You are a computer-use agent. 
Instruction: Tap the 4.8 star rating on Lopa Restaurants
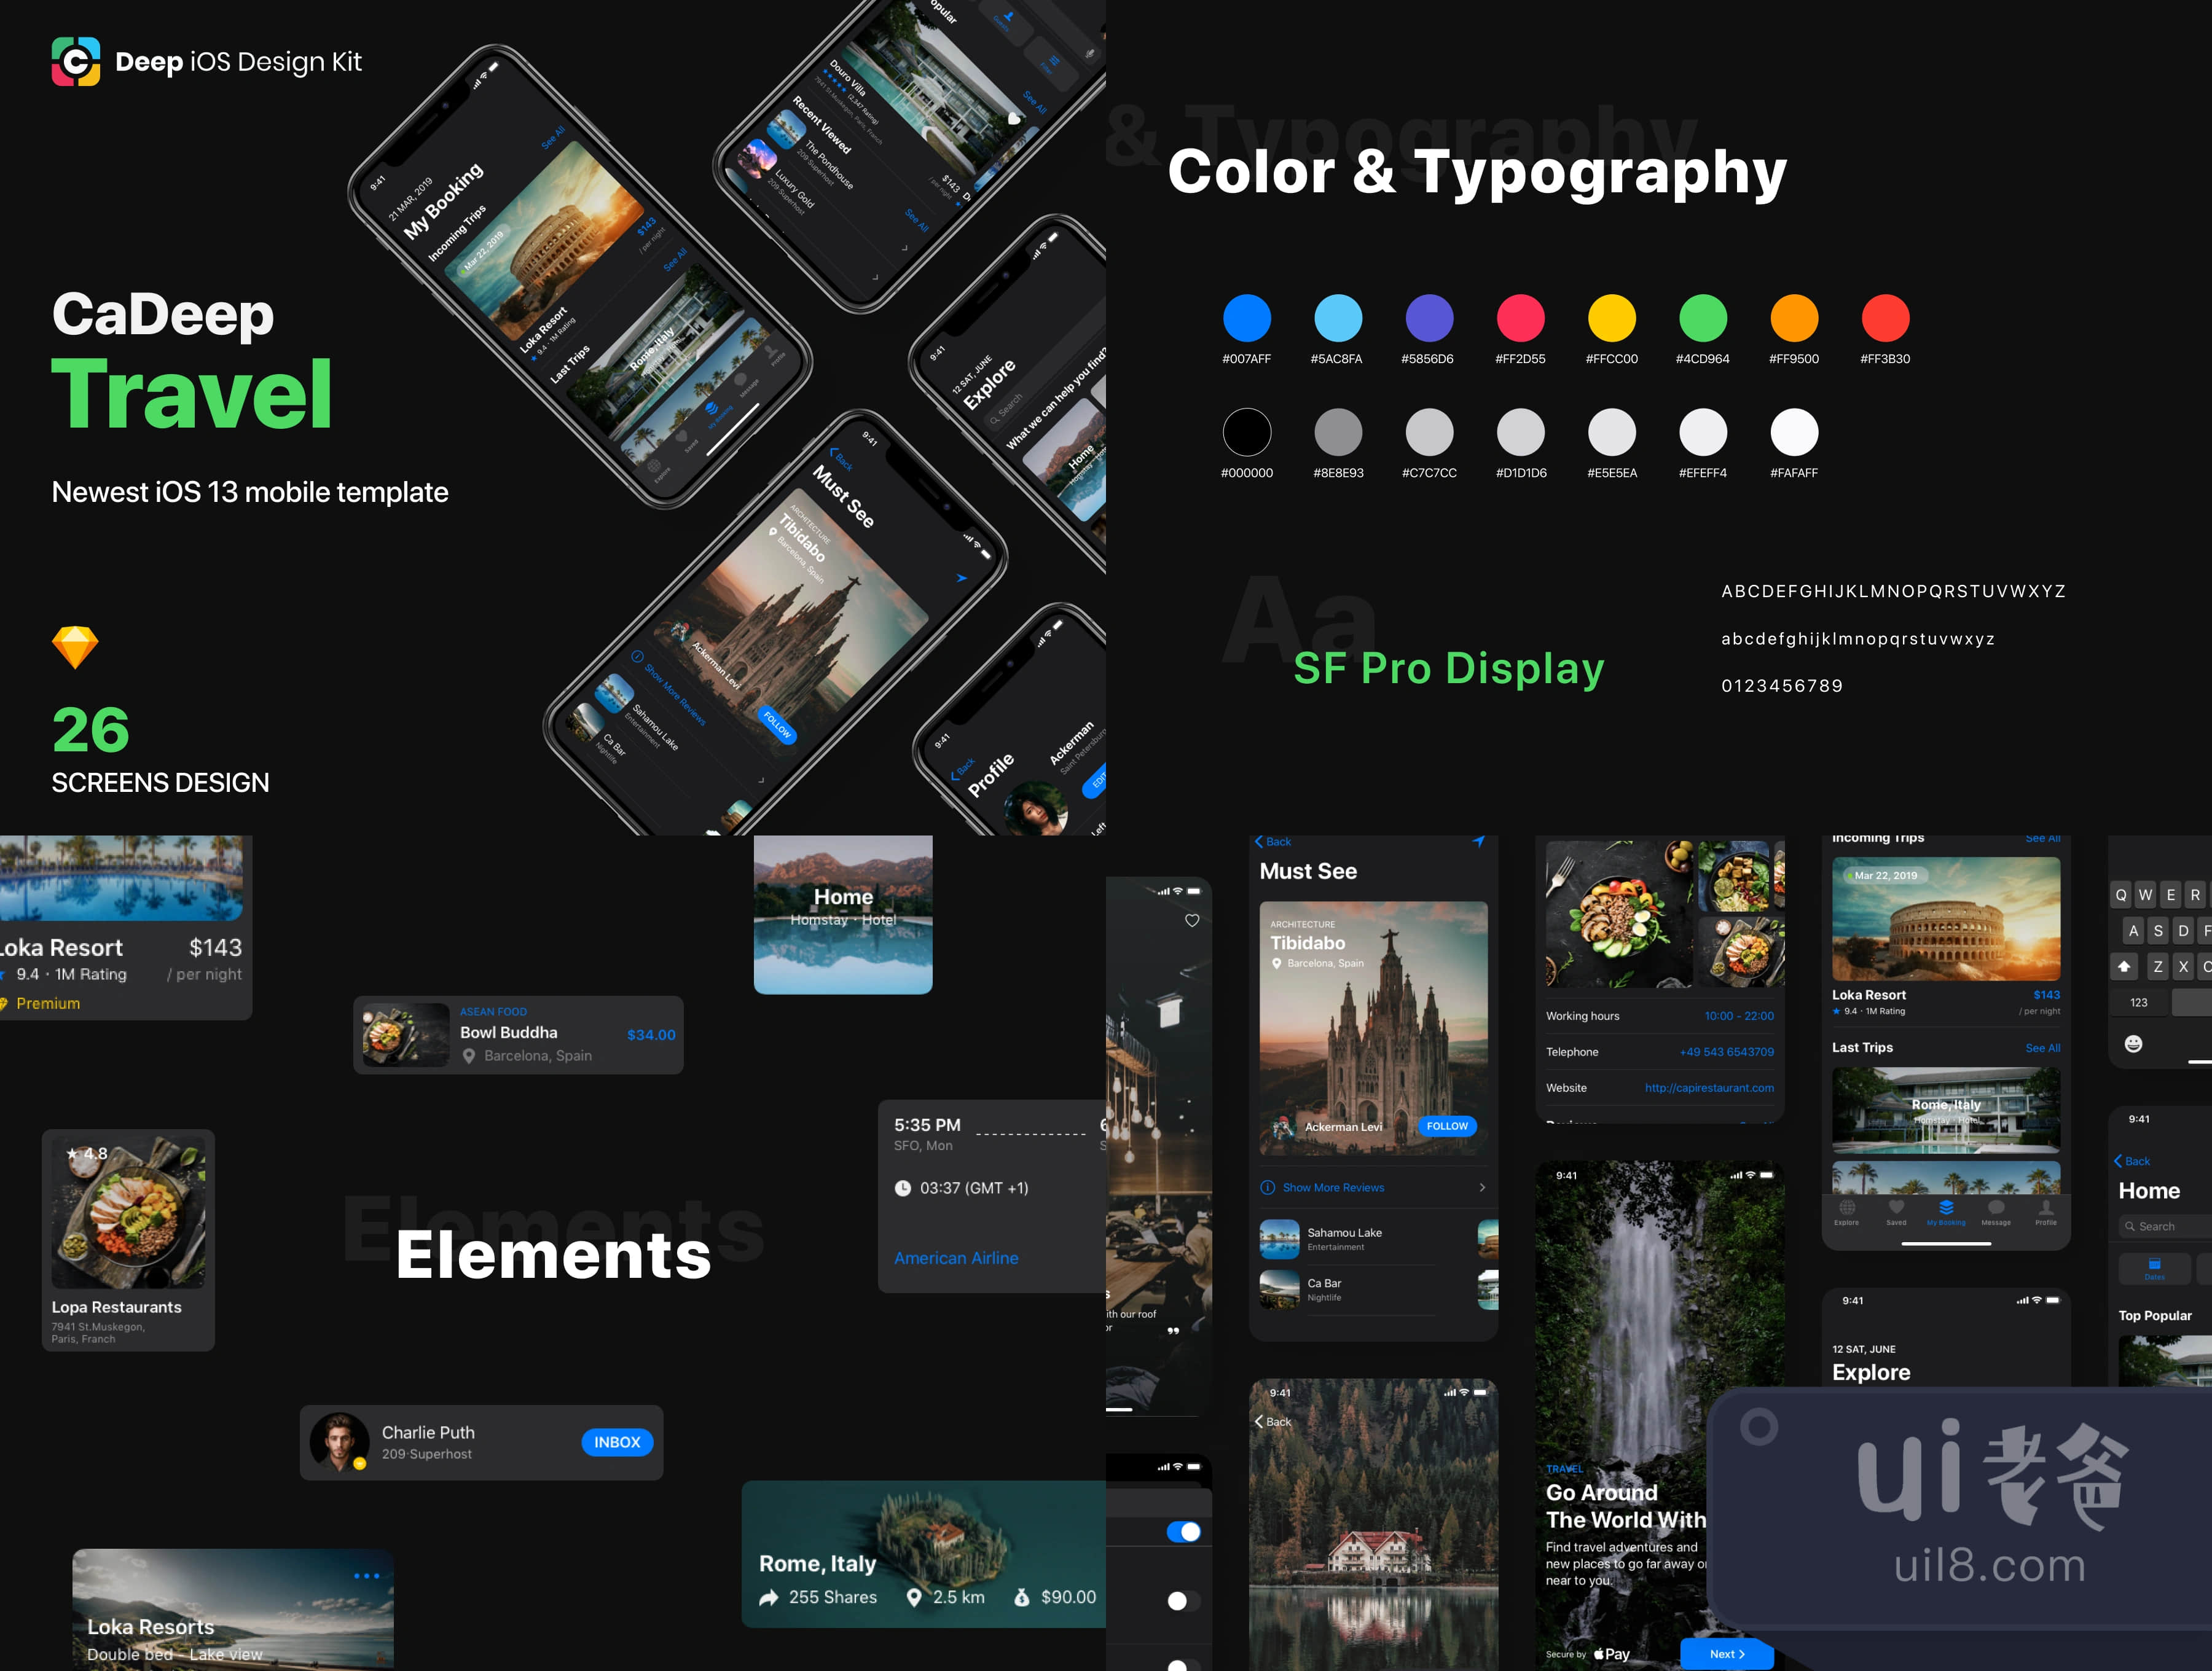click(86, 1153)
